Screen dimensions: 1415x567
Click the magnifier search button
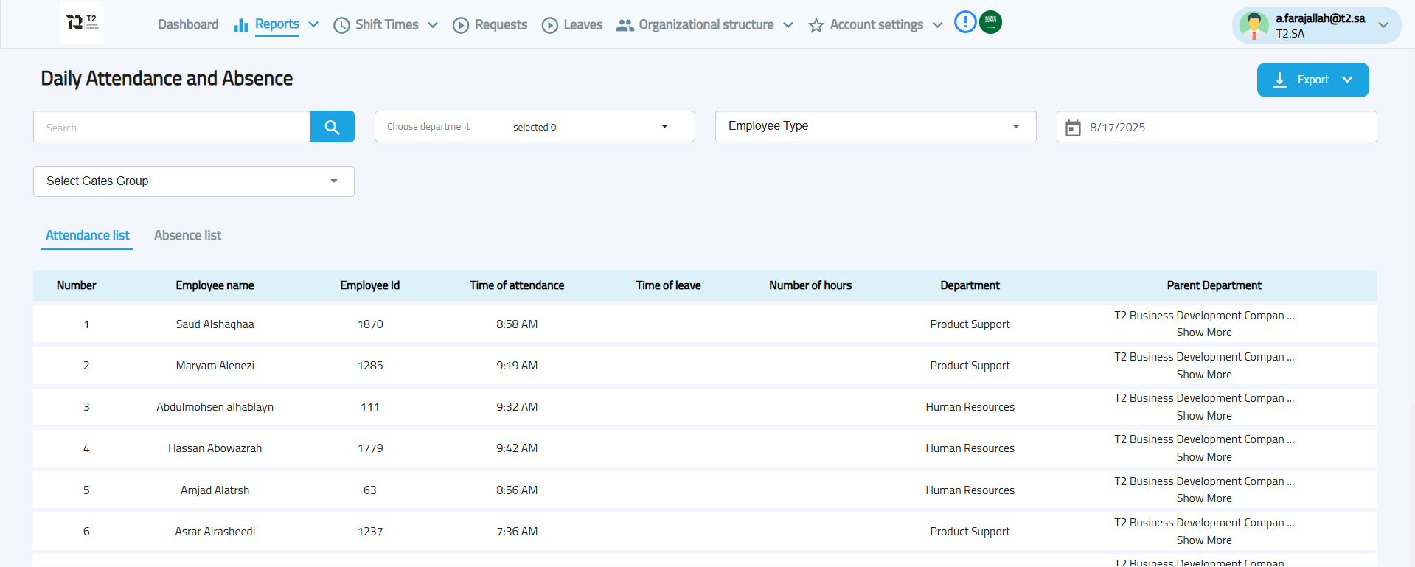(333, 127)
